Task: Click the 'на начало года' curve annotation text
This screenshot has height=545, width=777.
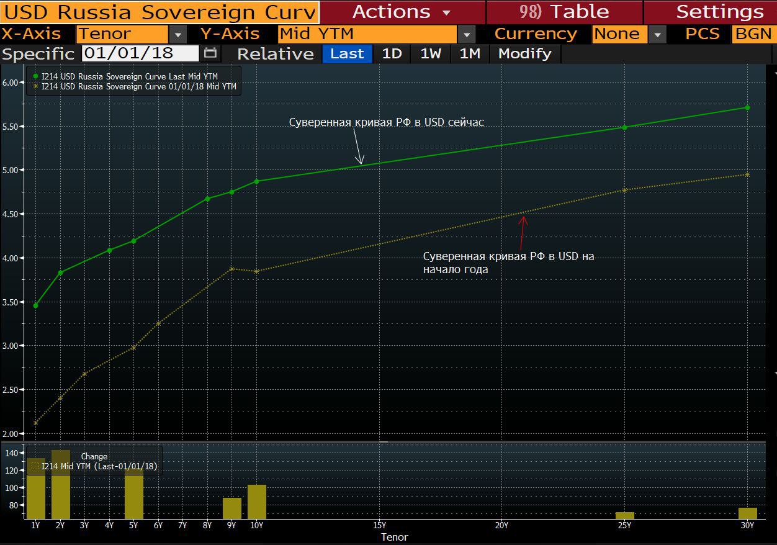Action: 509,263
